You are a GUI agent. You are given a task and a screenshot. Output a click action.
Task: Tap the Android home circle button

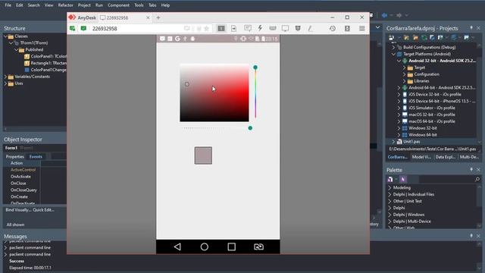tap(204, 246)
